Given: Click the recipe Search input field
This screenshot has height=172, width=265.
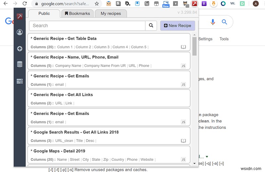Looking at the screenshot, I should tap(87, 26).
